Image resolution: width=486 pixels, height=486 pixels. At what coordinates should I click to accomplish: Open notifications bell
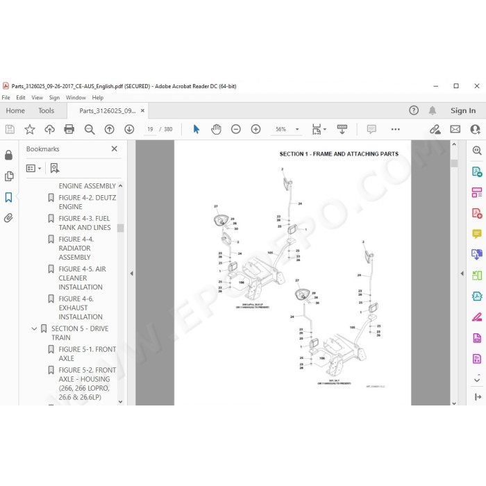(x=433, y=110)
